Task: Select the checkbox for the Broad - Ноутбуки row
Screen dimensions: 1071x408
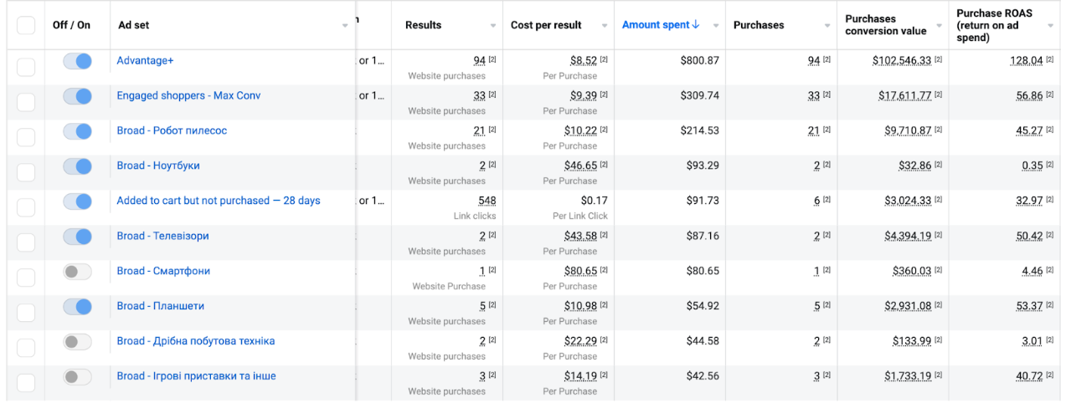Action: pos(26,172)
